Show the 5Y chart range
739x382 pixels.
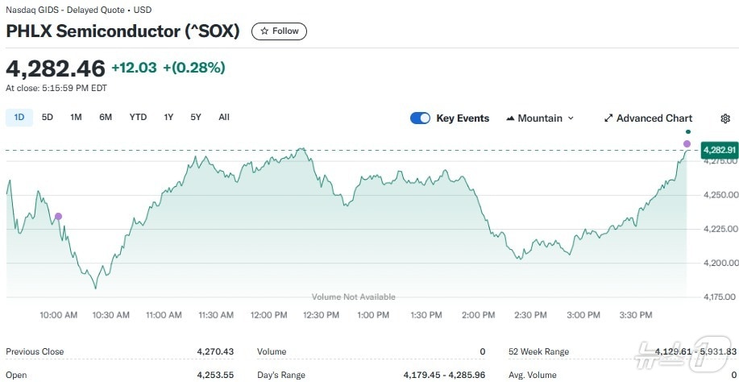(196, 117)
